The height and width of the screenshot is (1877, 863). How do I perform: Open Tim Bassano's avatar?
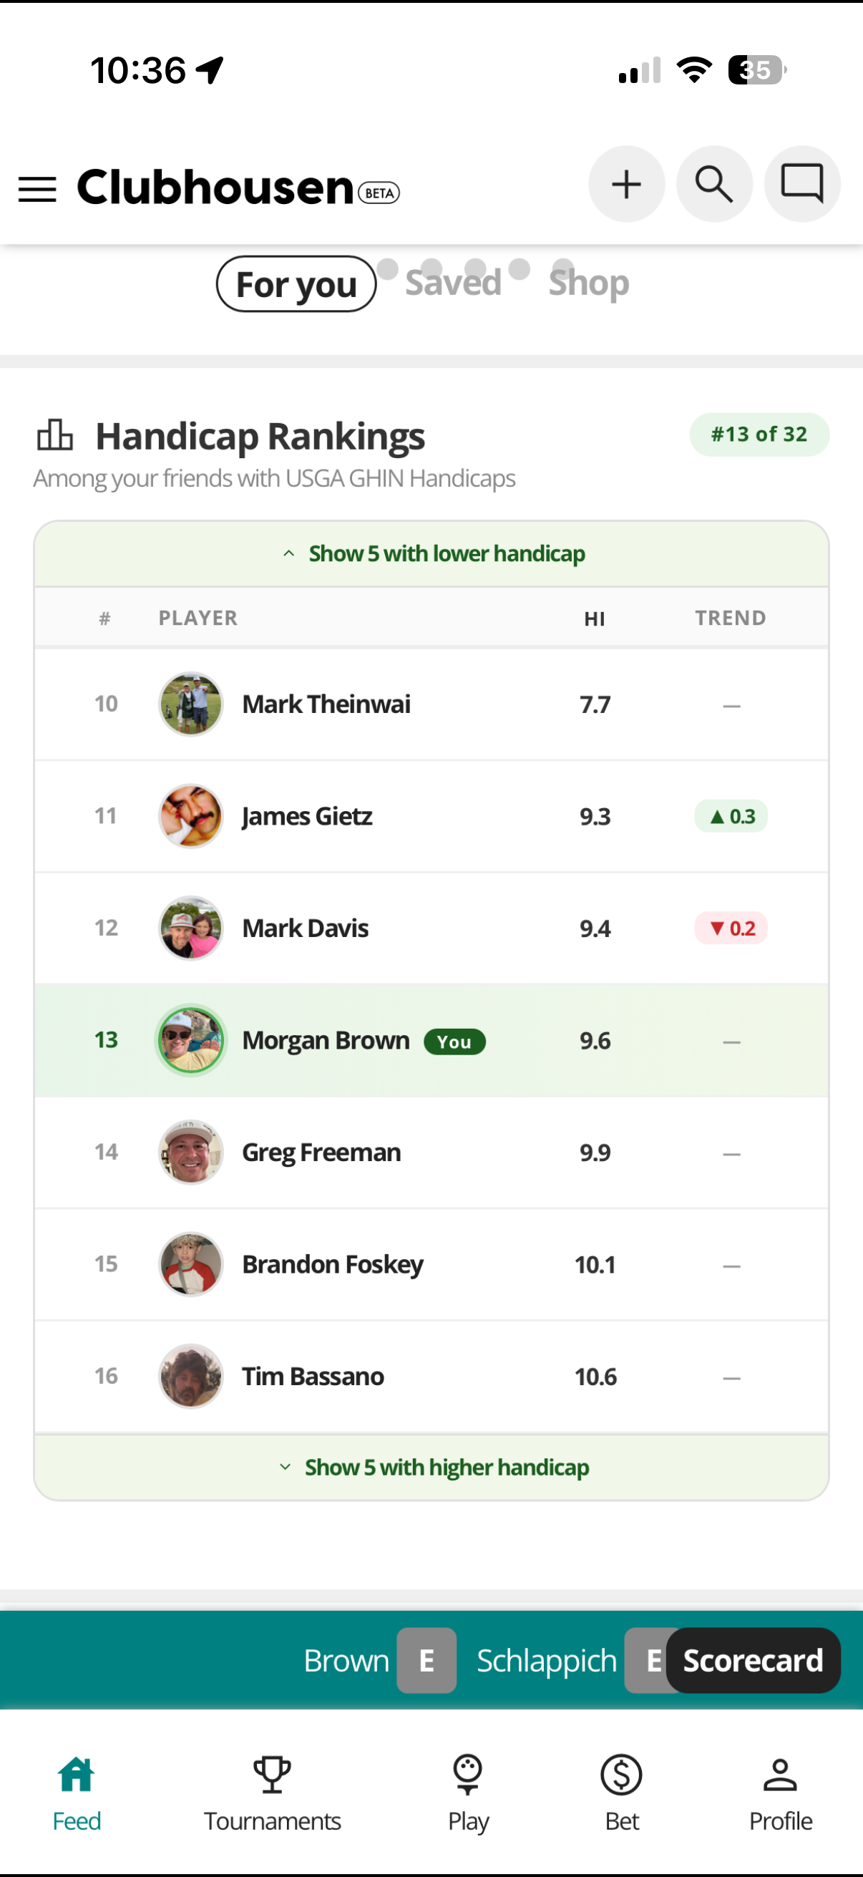pos(191,1376)
